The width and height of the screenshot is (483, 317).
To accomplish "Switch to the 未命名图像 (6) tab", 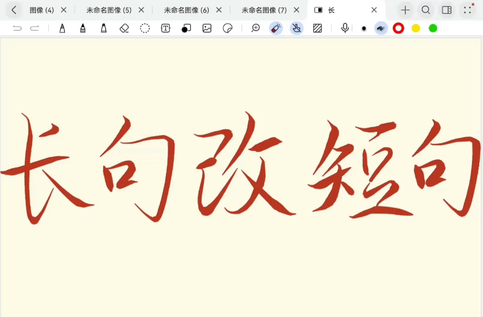I will point(186,10).
